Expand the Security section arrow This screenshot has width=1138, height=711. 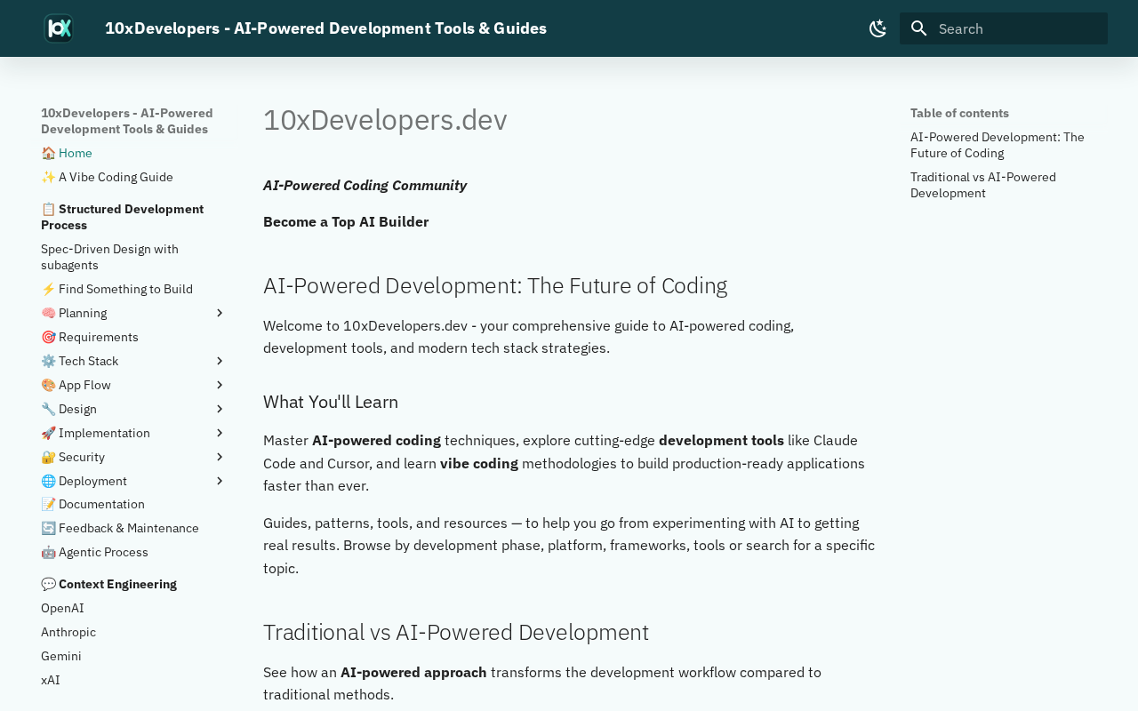[220, 457]
